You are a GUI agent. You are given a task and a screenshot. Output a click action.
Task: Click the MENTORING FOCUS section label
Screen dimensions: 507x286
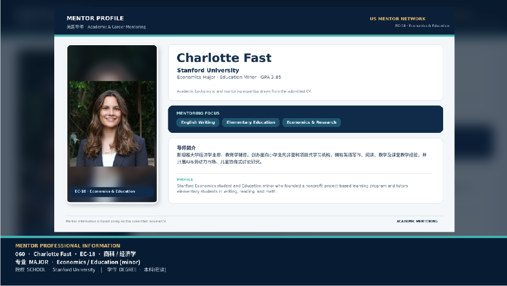tap(198, 113)
